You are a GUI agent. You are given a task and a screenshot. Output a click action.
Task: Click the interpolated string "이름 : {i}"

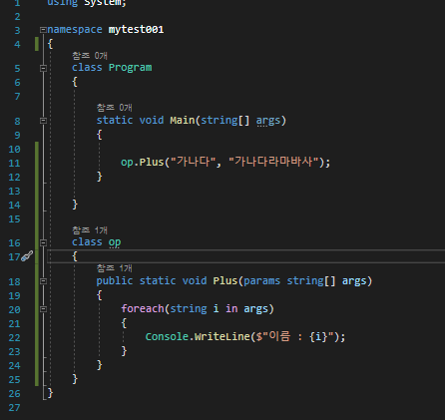pos(295,336)
